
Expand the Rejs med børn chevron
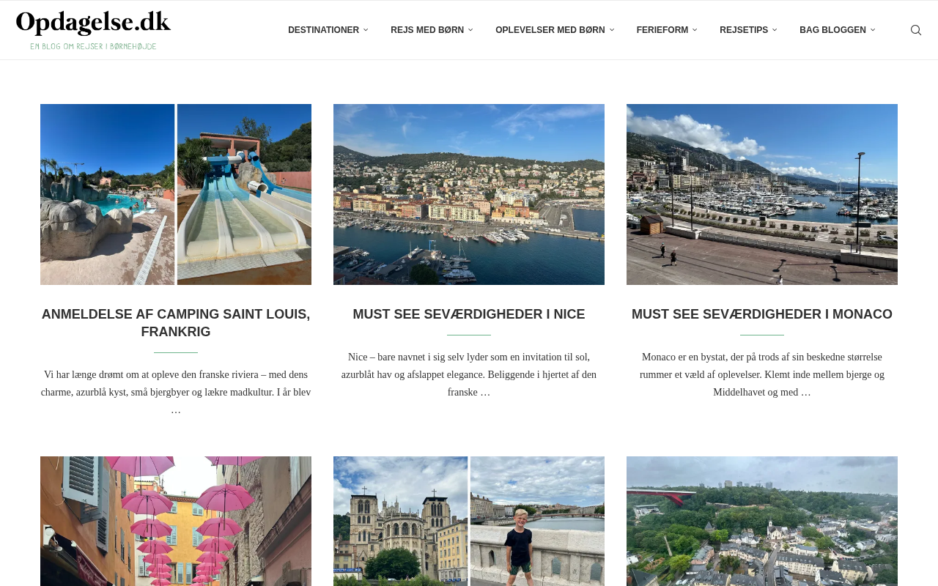tap(470, 30)
